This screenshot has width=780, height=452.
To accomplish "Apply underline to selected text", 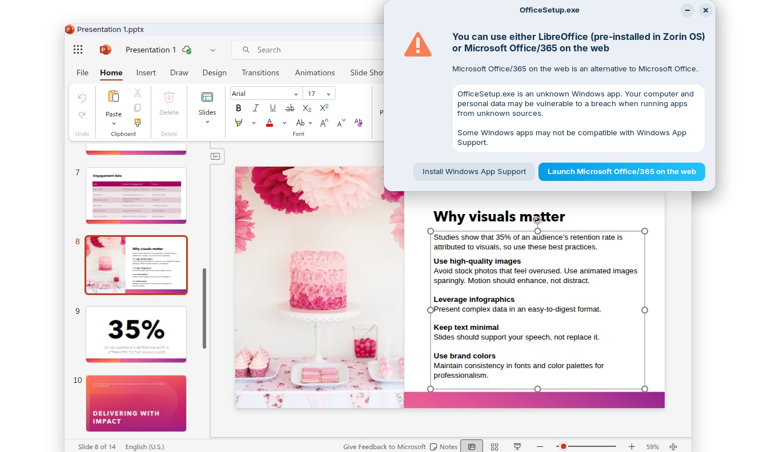I will [x=272, y=108].
